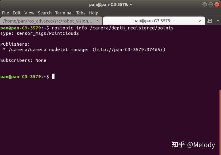Click the terminal scrollbar handle
Image resolution: width=221 pixels, height=155 pixels.
click(220, 122)
